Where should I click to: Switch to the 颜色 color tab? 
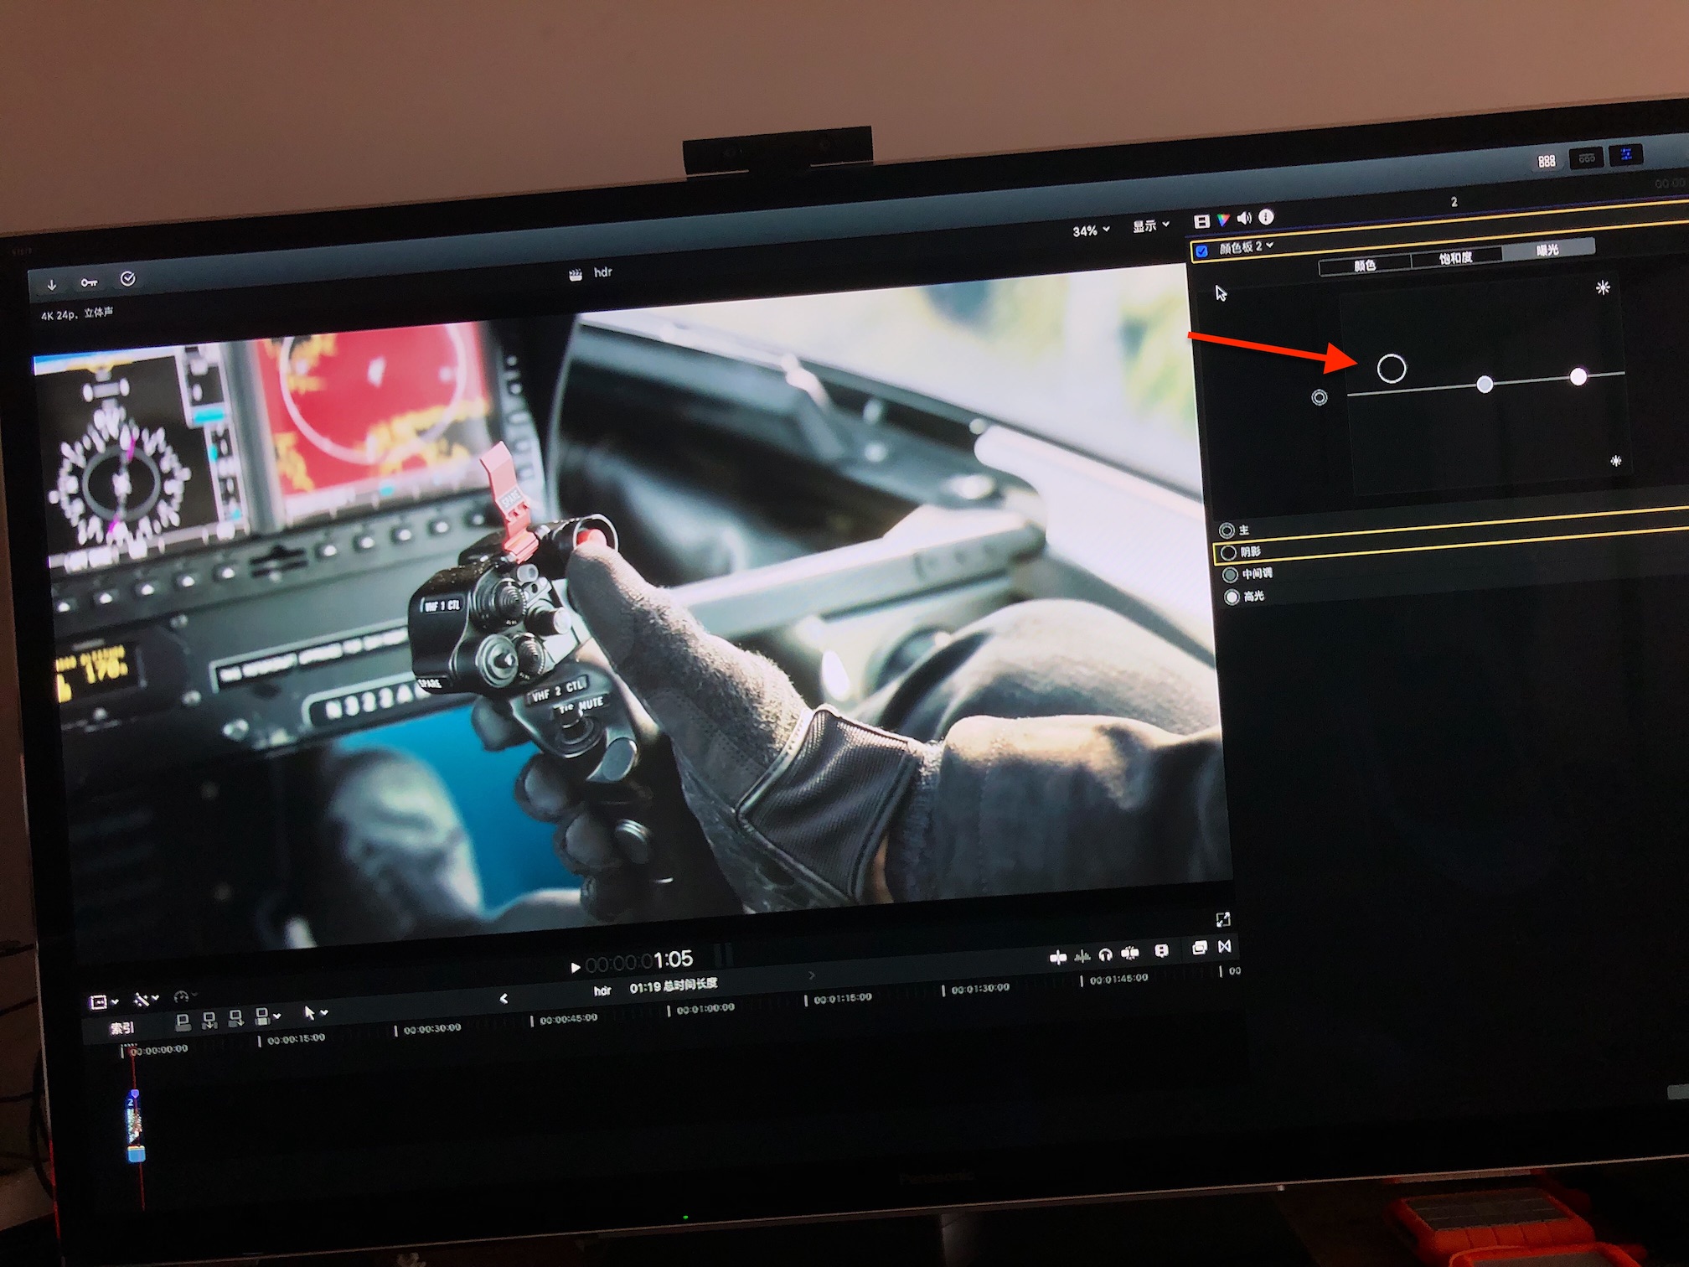1365,266
